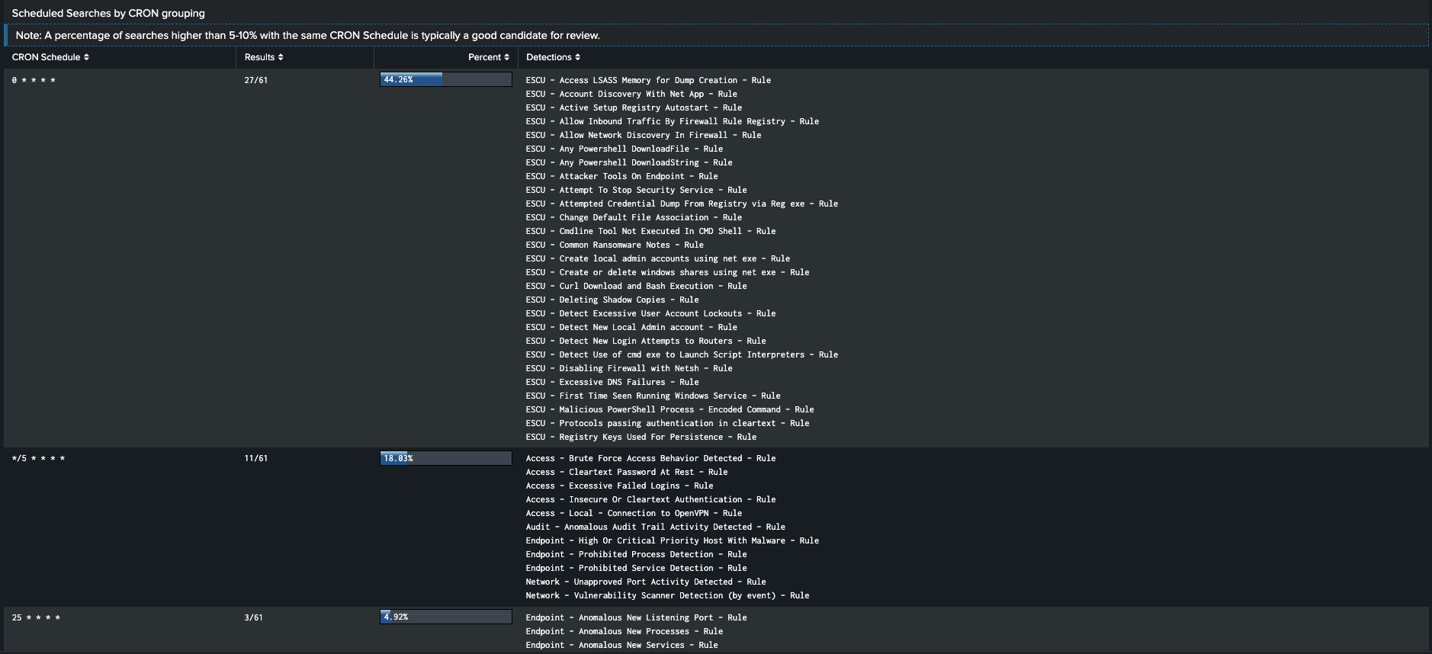Select 'Access - Local - Connection to OpenVPN - Rule'
Screen dimensions: 1432x654
coord(634,513)
